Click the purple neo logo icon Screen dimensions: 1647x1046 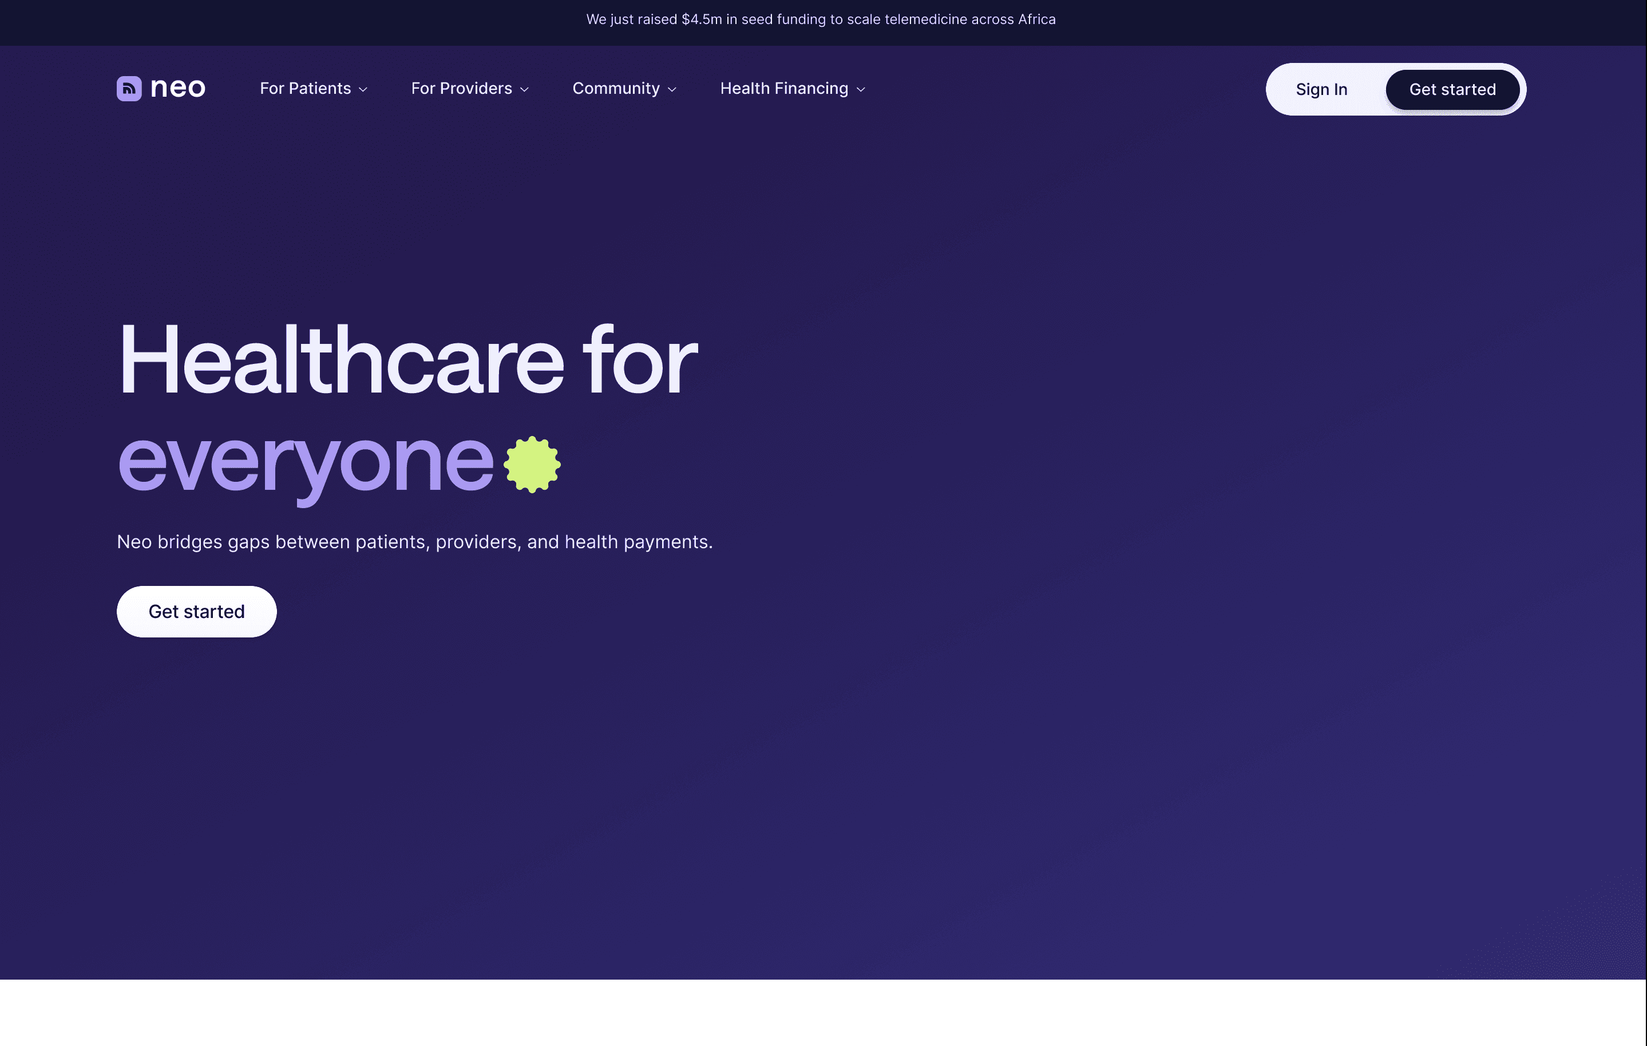click(129, 88)
